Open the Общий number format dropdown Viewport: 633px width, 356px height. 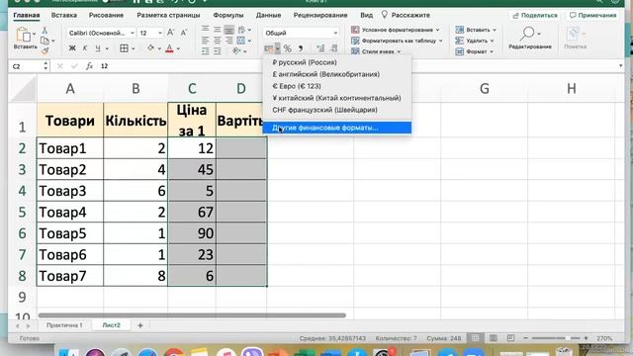[x=335, y=33]
